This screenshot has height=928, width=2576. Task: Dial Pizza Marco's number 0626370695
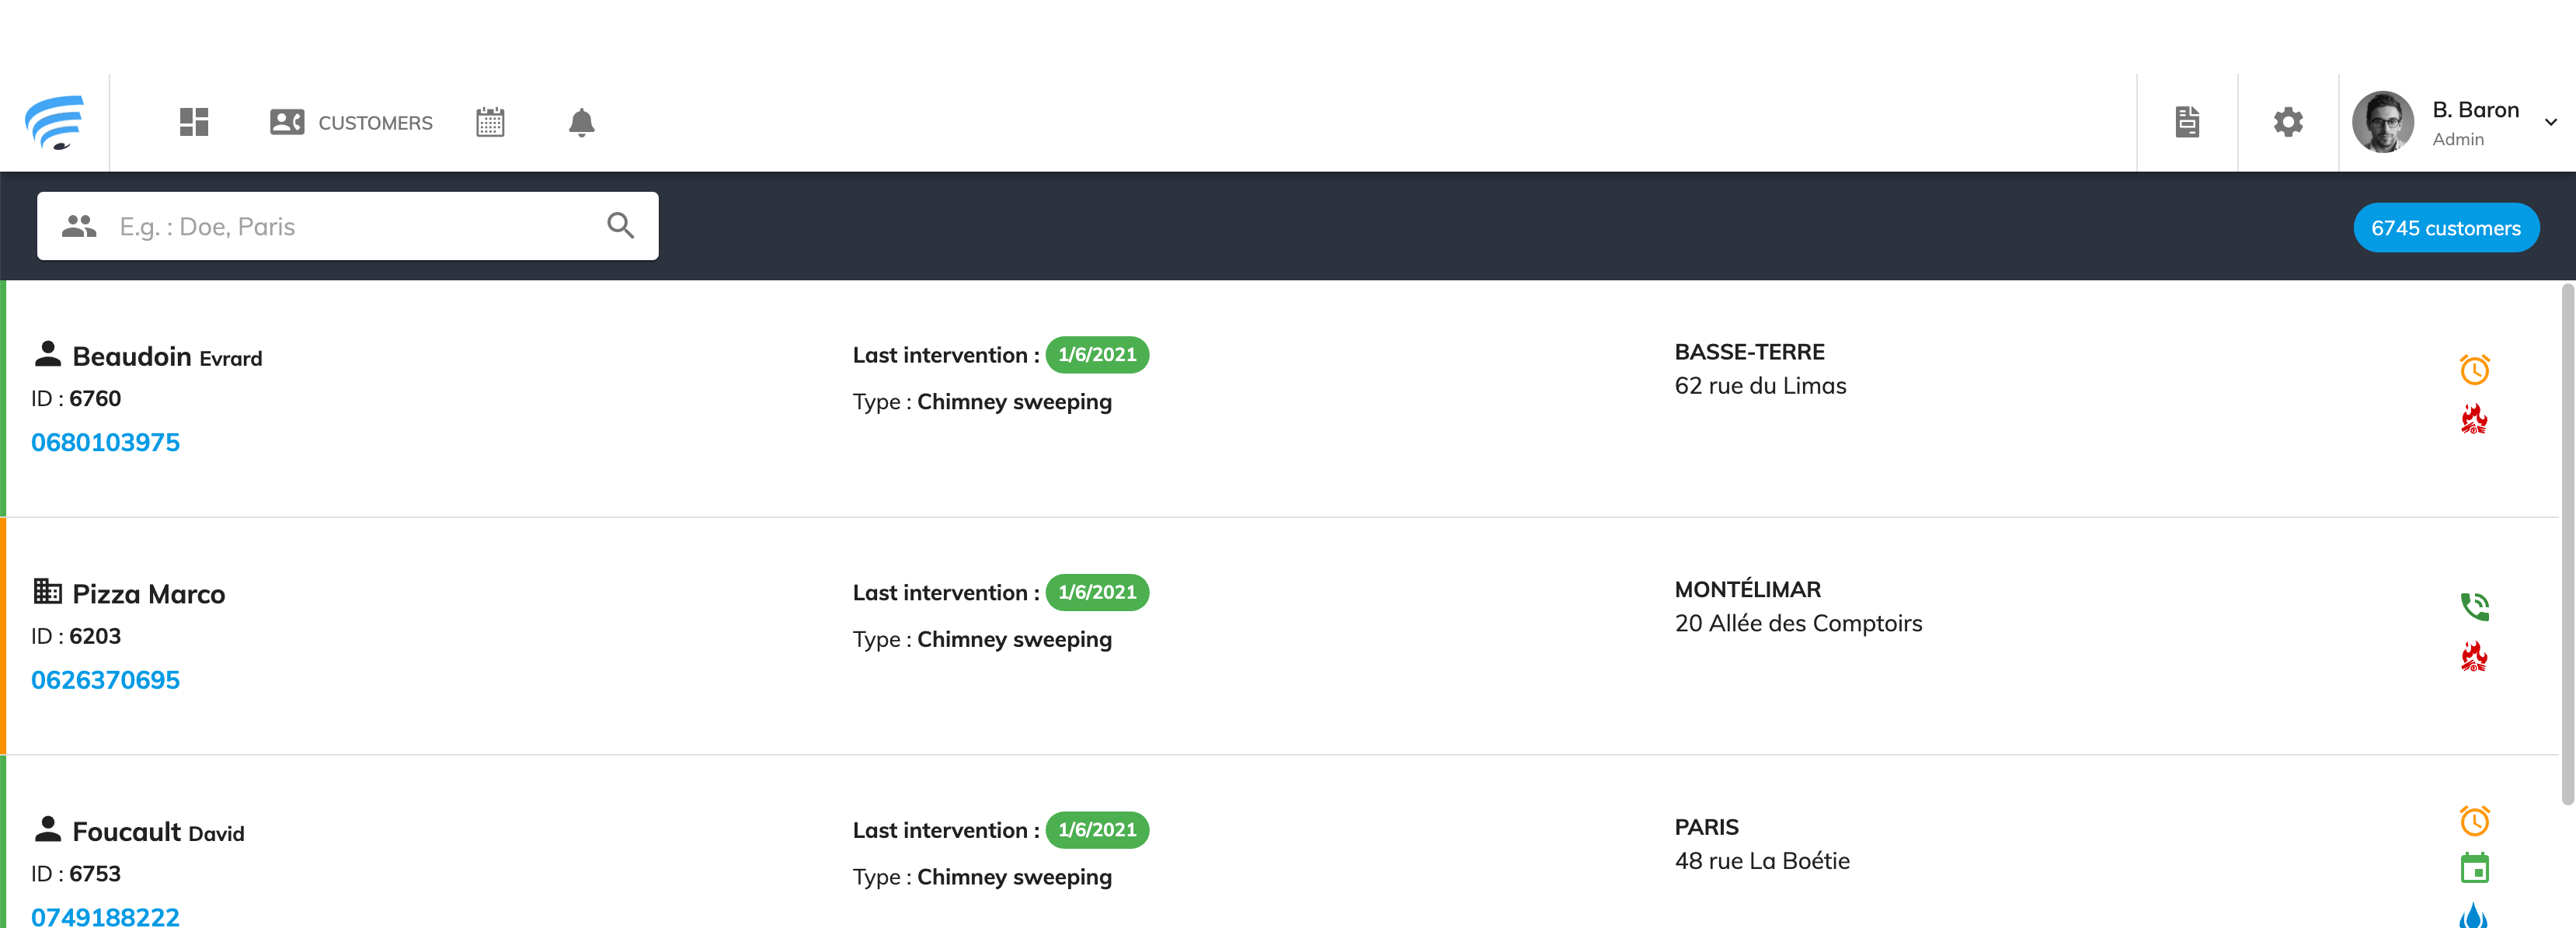(x=105, y=680)
